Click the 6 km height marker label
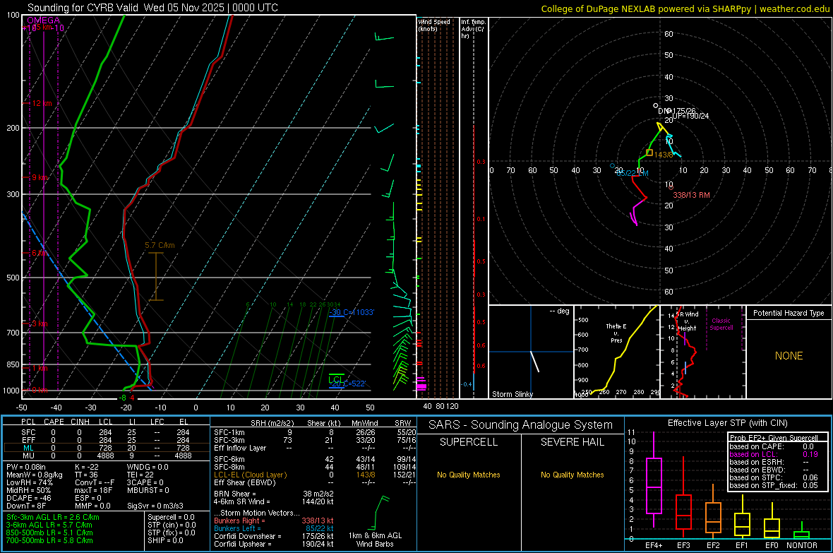833x553 pixels. tap(40, 253)
